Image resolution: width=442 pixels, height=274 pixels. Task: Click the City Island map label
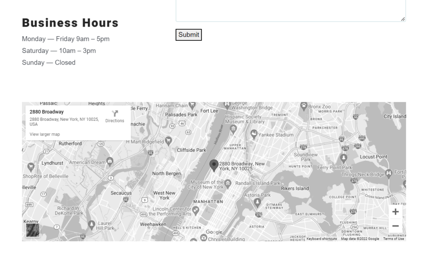(395, 116)
